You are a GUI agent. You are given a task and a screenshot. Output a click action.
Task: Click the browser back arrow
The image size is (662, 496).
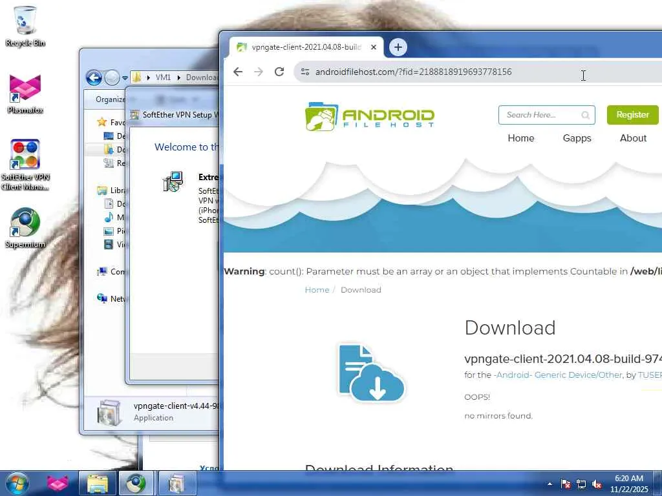(x=238, y=72)
